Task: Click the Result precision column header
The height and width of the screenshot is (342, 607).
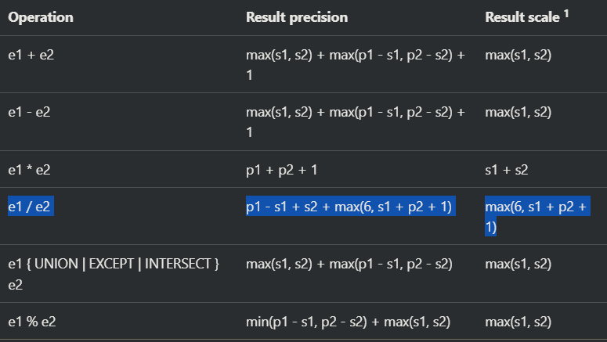Action: 297,17
